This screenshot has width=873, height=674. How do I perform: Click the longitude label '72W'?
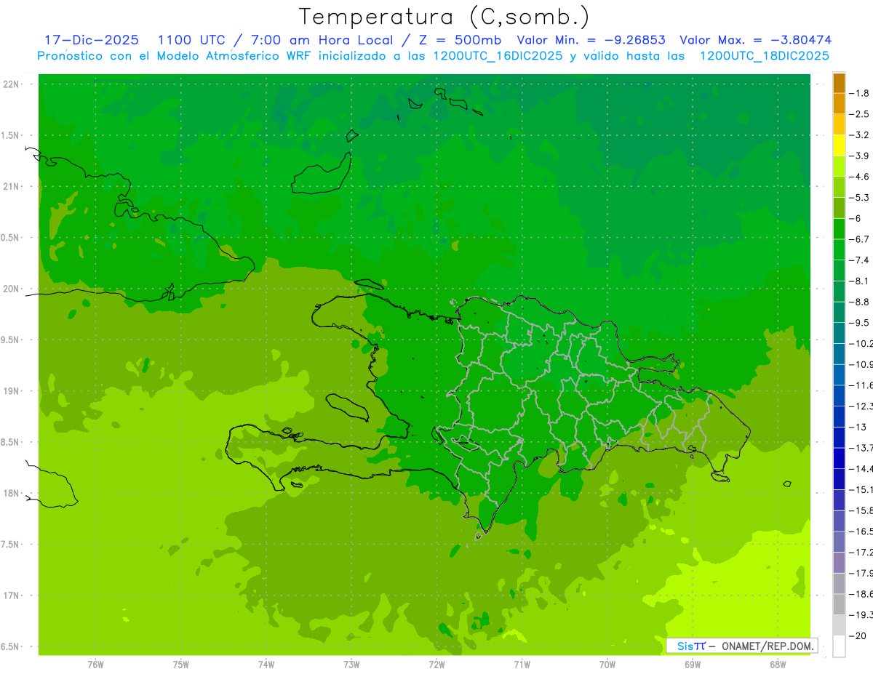click(x=436, y=665)
